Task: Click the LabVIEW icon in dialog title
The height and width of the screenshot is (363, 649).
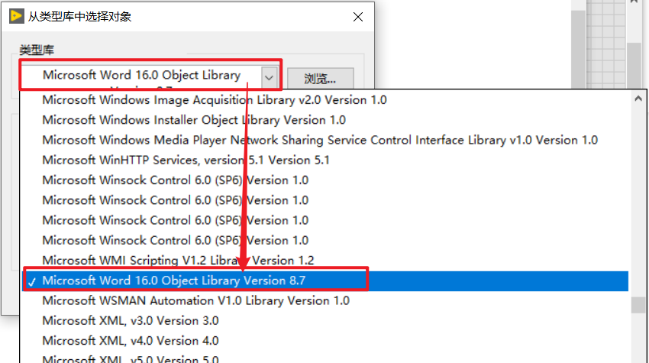Action: [x=17, y=17]
